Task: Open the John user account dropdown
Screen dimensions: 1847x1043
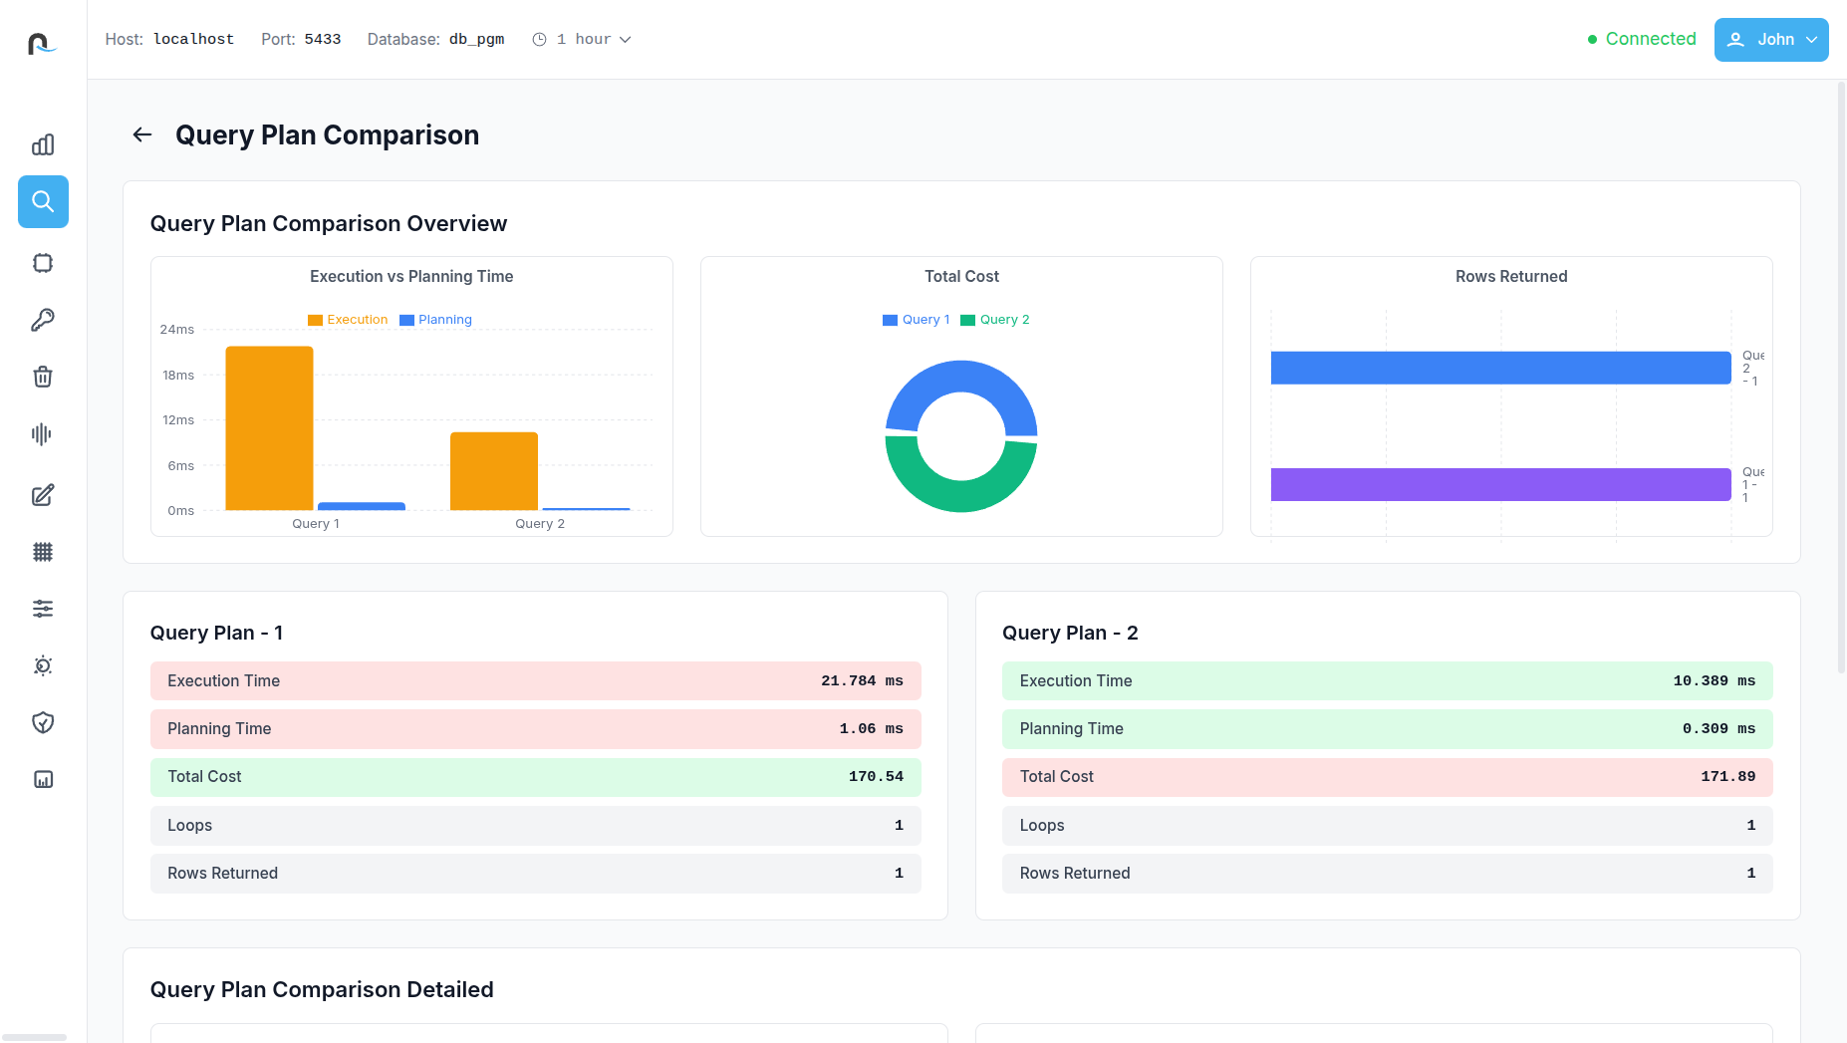Action: [x=1770, y=40]
